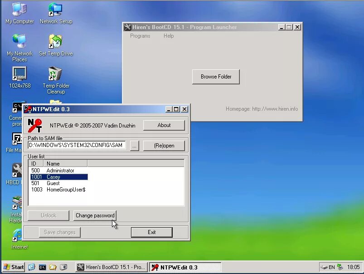Open My Network Places icon
Viewport: 364px width, 274px height.
coord(19,48)
